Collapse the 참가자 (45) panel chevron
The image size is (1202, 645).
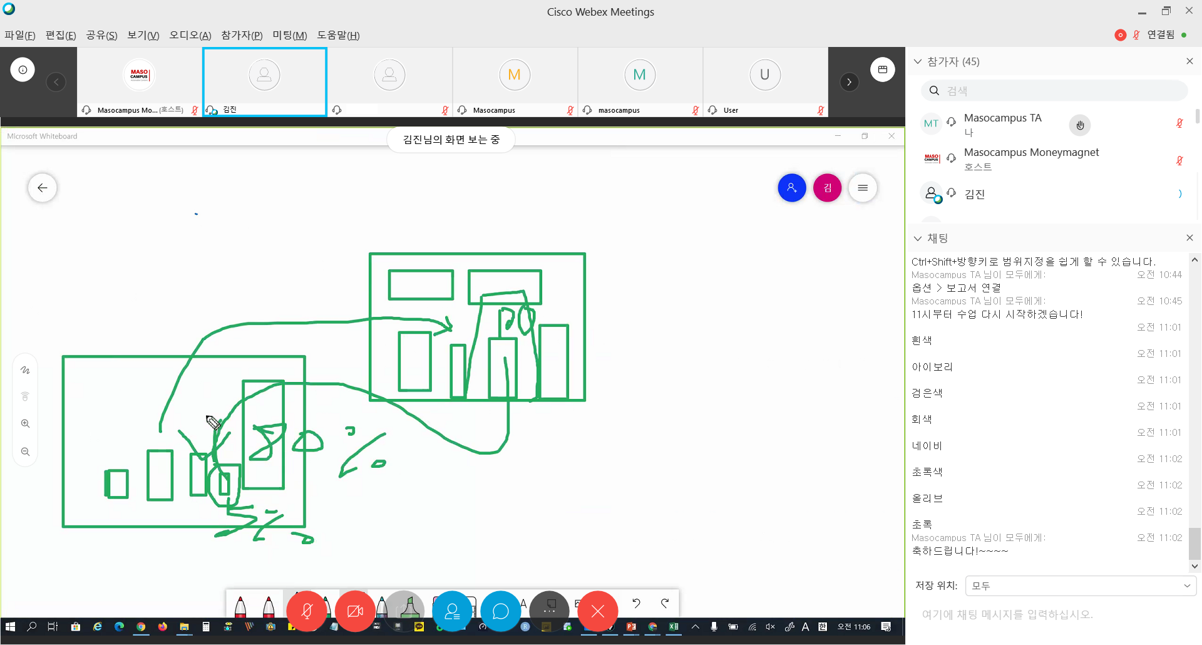[x=918, y=61]
